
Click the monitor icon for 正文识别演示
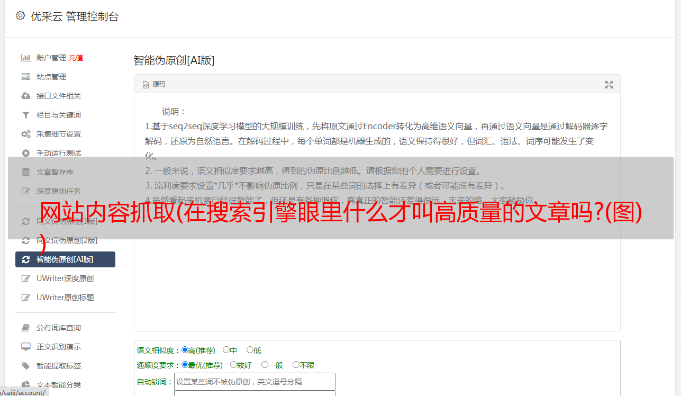25,347
